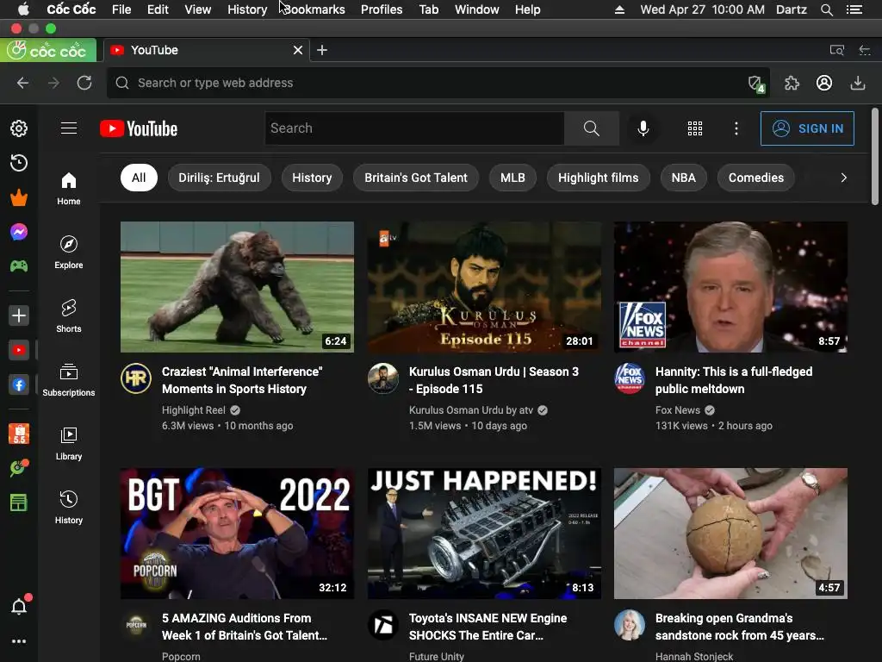Viewport: 882px width, 662px height.
Task: Open YouTube hamburger guide menu
Action: click(69, 128)
